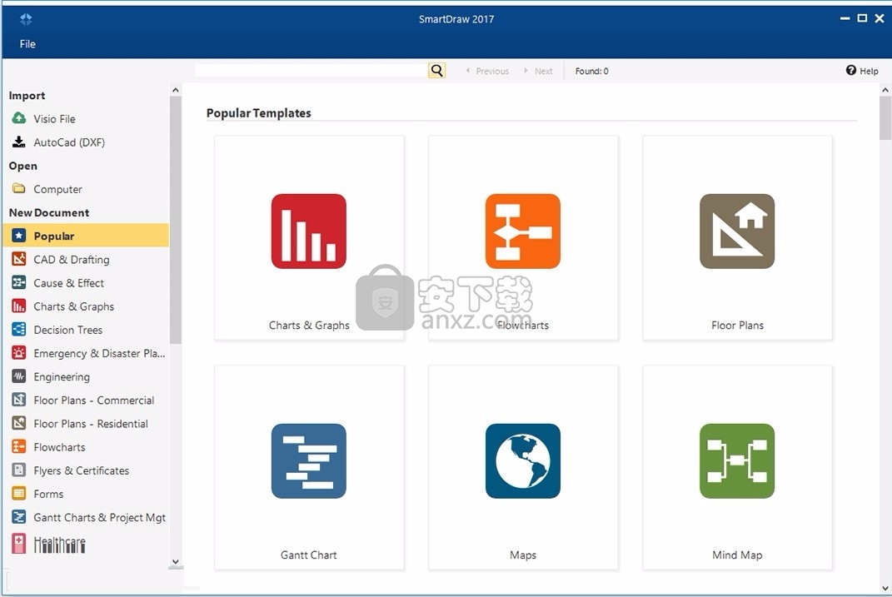Screen dimensions: 892x597
Task: Click the Charts & Graphs sidebar icon
Action: [19, 306]
